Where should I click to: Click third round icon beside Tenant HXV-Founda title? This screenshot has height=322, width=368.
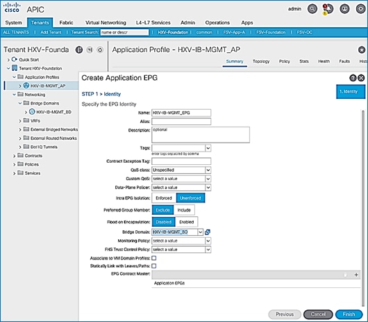pyautogui.click(x=100, y=50)
